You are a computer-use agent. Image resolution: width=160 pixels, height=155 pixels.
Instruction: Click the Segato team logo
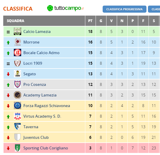(x=17, y=74)
